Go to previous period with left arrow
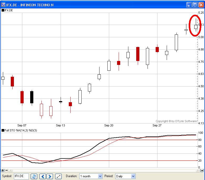205x180 pixels. click(43, 176)
